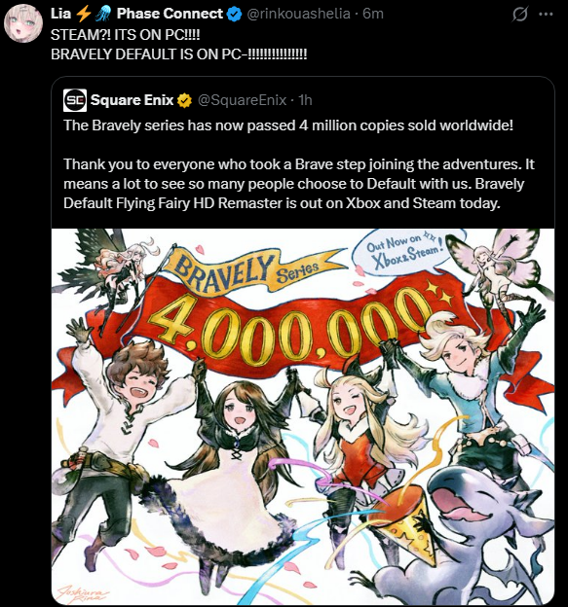Click the 'STEAM?! ITS ON PC' tweet text
Image resolution: width=568 pixels, height=607 pixels.
coord(178,45)
